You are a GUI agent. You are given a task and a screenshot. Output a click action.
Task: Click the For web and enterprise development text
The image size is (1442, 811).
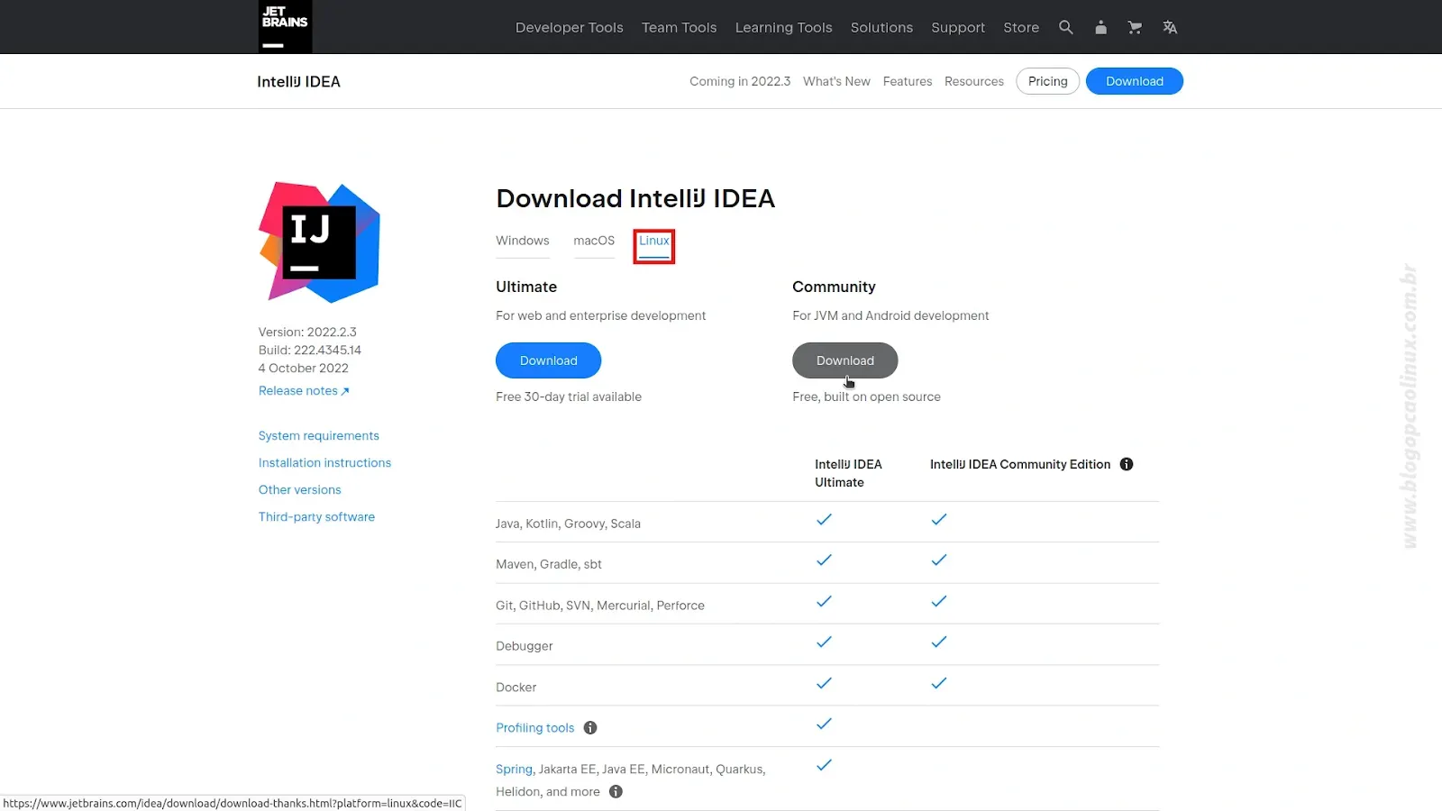point(601,315)
